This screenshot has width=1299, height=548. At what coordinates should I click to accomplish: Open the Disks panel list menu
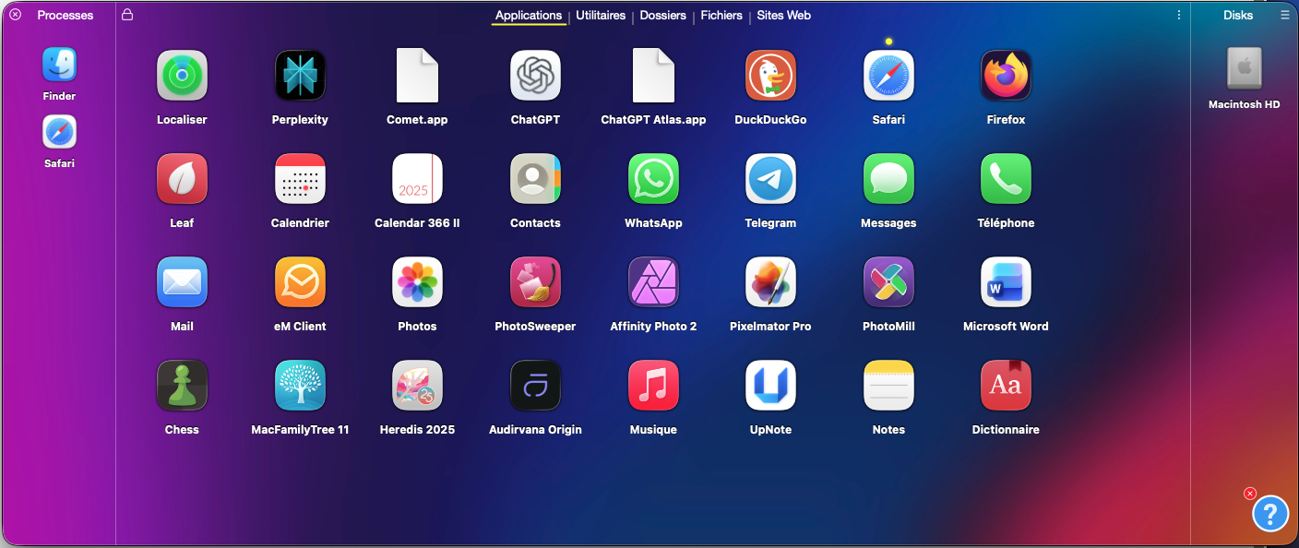(x=1285, y=15)
